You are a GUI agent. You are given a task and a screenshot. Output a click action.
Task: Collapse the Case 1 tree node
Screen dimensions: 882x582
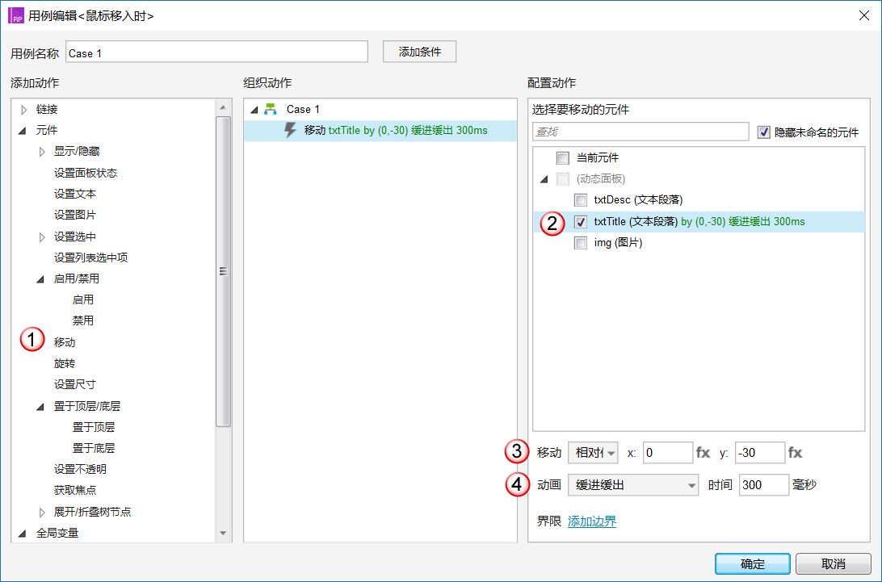click(254, 110)
